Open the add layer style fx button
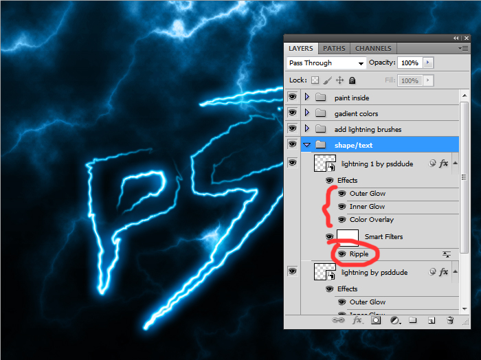Screen dimensions: 481x360 pyautogui.click(x=357, y=320)
